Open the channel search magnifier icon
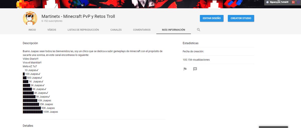The width and height of the screenshot is (301, 128). (198, 30)
